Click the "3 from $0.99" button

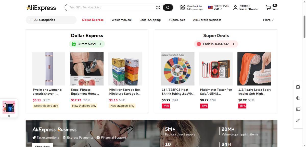(87, 44)
